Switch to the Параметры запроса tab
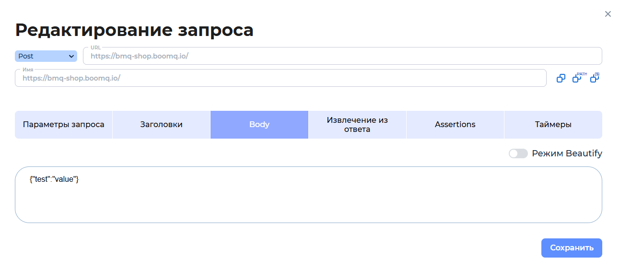The image size is (620, 271). [x=64, y=125]
